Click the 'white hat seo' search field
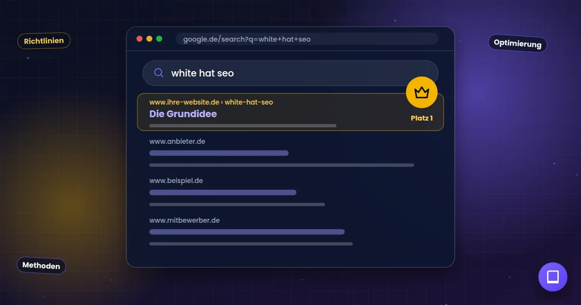This screenshot has height=305, width=581. pyautogui.click(x=290, y=73)
